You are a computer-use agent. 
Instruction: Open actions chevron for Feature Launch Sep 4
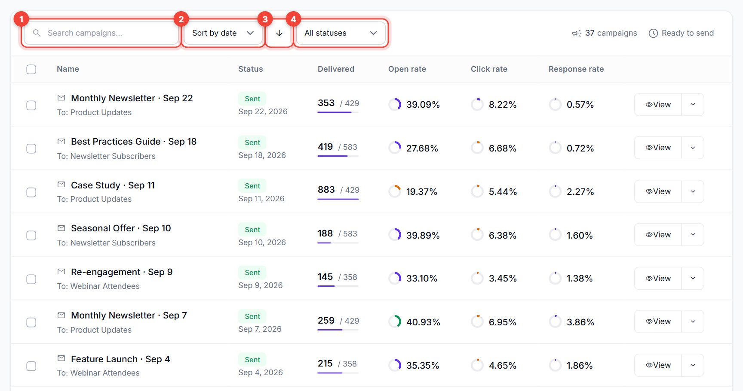click(x=693, y=365)
